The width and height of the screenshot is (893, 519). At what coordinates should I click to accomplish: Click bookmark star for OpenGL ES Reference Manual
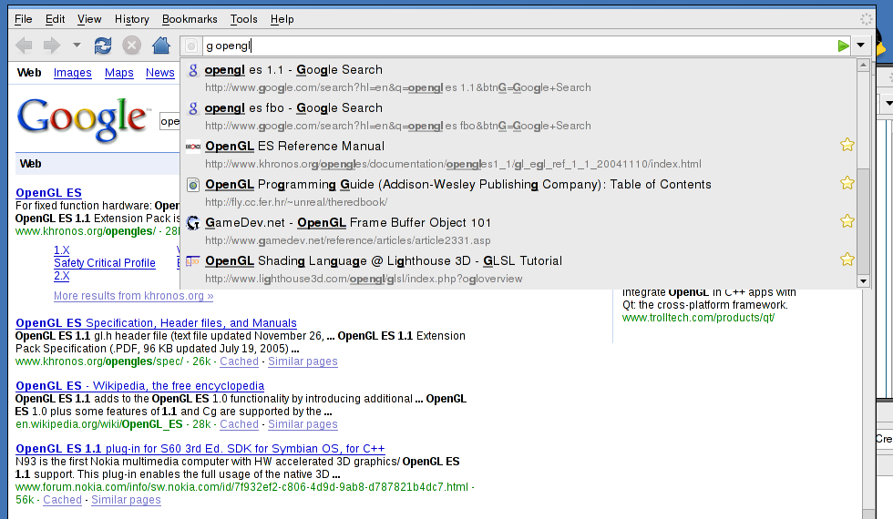[x=847, y=145]
